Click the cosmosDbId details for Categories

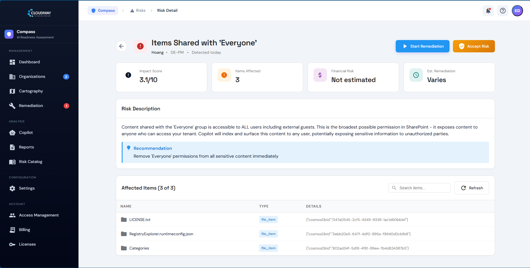(358, 248)
